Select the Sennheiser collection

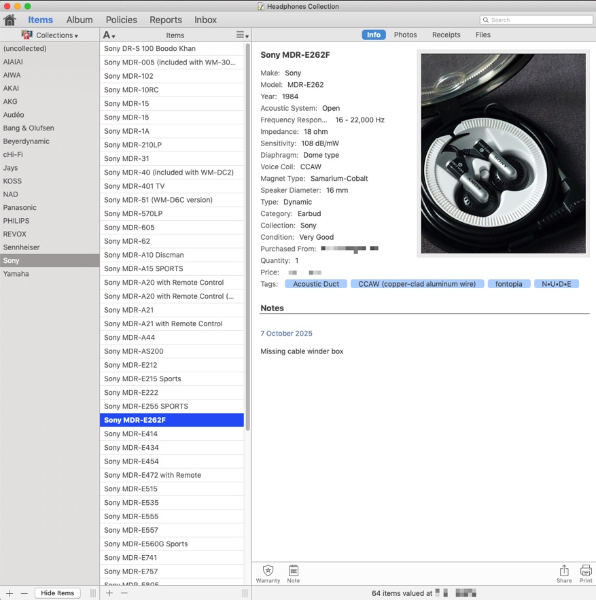[x=50, y=247]
